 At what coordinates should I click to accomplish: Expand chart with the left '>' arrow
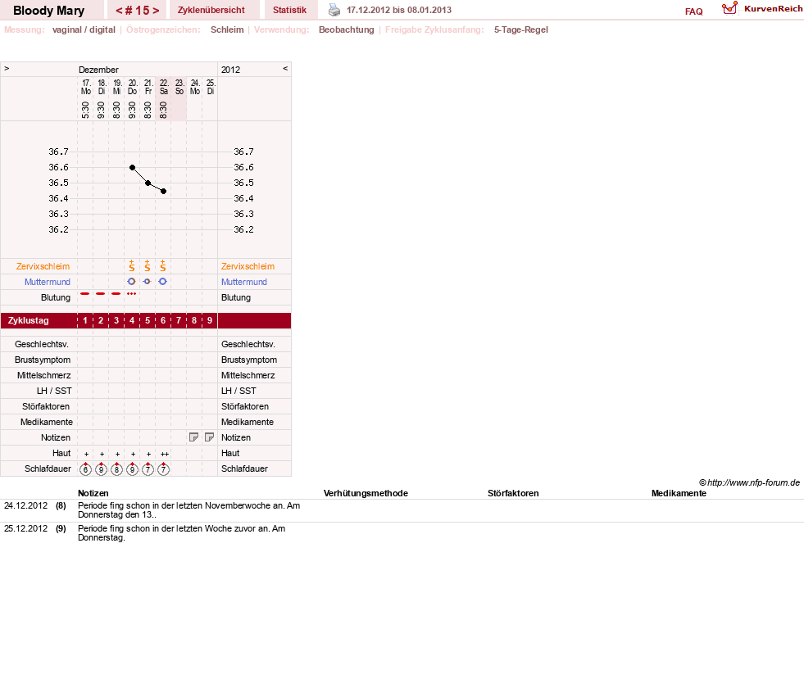point(7,68)
